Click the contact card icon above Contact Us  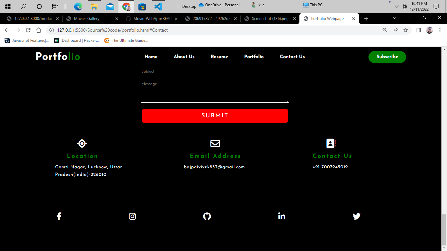pyautogui.click(x=331, y=143)
